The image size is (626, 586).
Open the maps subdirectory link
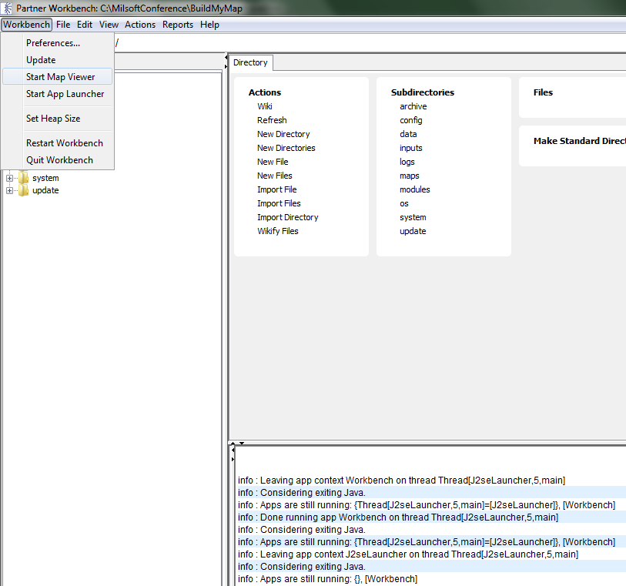409,176
